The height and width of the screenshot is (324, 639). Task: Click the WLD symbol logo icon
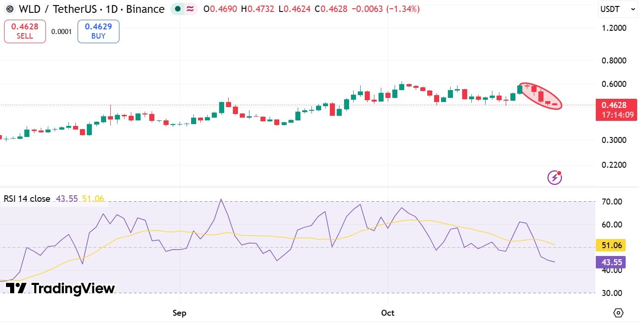(x=10, y=9)
